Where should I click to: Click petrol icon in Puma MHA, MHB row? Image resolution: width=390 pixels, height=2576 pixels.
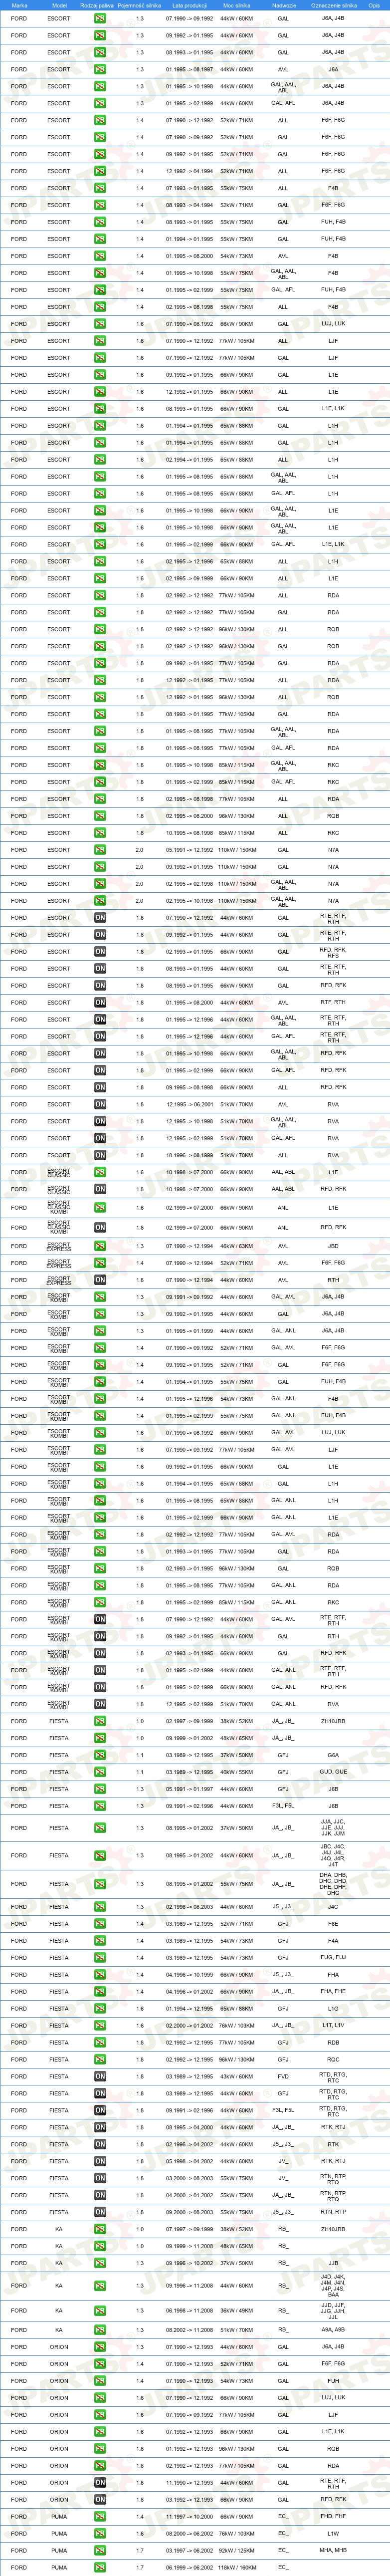[100, 2551]
